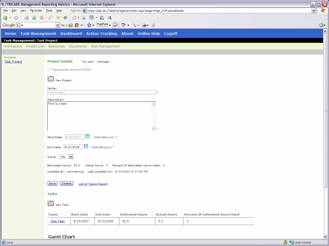Screen dimensions: 329x246
Task: Open the List of Tasks Report link
Action: tap(93, 184)
